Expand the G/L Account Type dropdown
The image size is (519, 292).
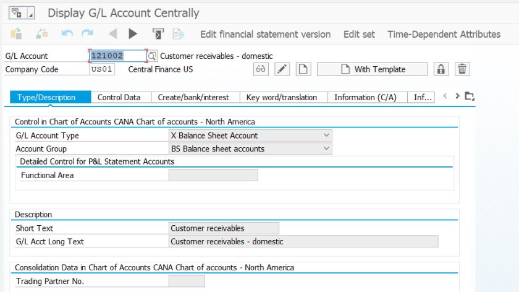(326, 135)
